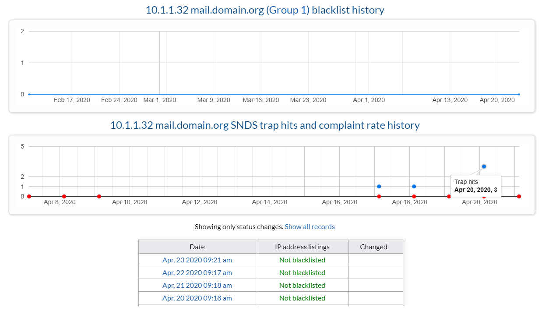Click the red point near Apr 9

pos(99,196)
